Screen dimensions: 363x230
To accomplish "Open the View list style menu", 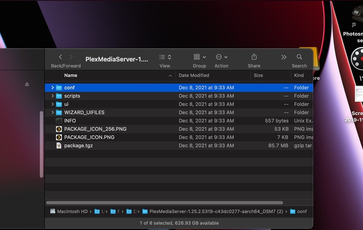I will pos(165,57).
